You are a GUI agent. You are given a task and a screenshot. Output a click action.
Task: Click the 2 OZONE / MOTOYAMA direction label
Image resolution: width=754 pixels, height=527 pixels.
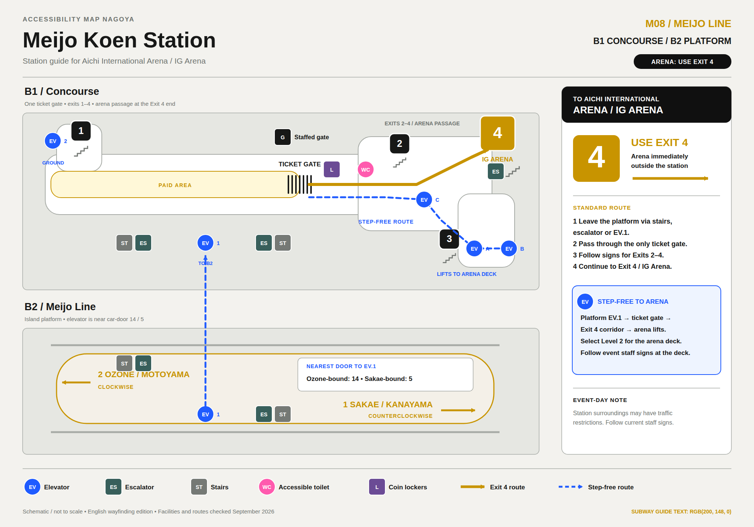point(144,375)
